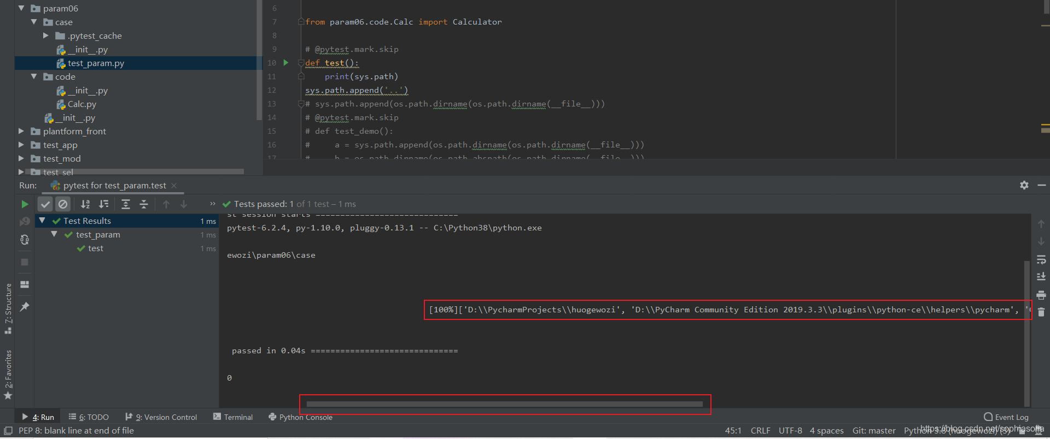Image resolution: width=1050 pixels, height=439 pixels.
Task: Sort test results alphabetically
Action: click(85, 204)
